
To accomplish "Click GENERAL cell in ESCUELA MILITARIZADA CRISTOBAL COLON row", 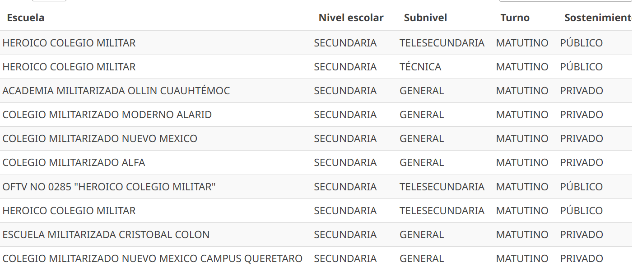I will tap(422, 235).
